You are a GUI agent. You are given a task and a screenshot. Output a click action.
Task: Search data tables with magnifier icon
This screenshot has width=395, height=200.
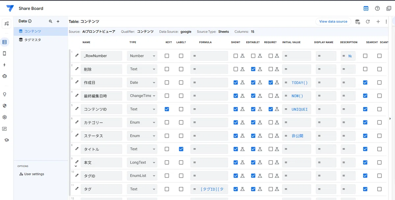[x=50, y=21]
